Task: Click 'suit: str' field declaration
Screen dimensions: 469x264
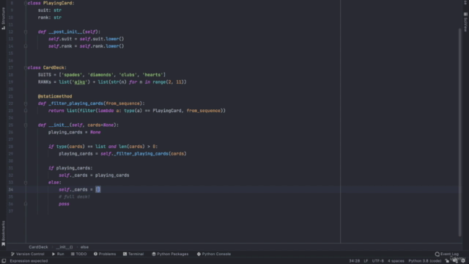Action: coord(50,10)
